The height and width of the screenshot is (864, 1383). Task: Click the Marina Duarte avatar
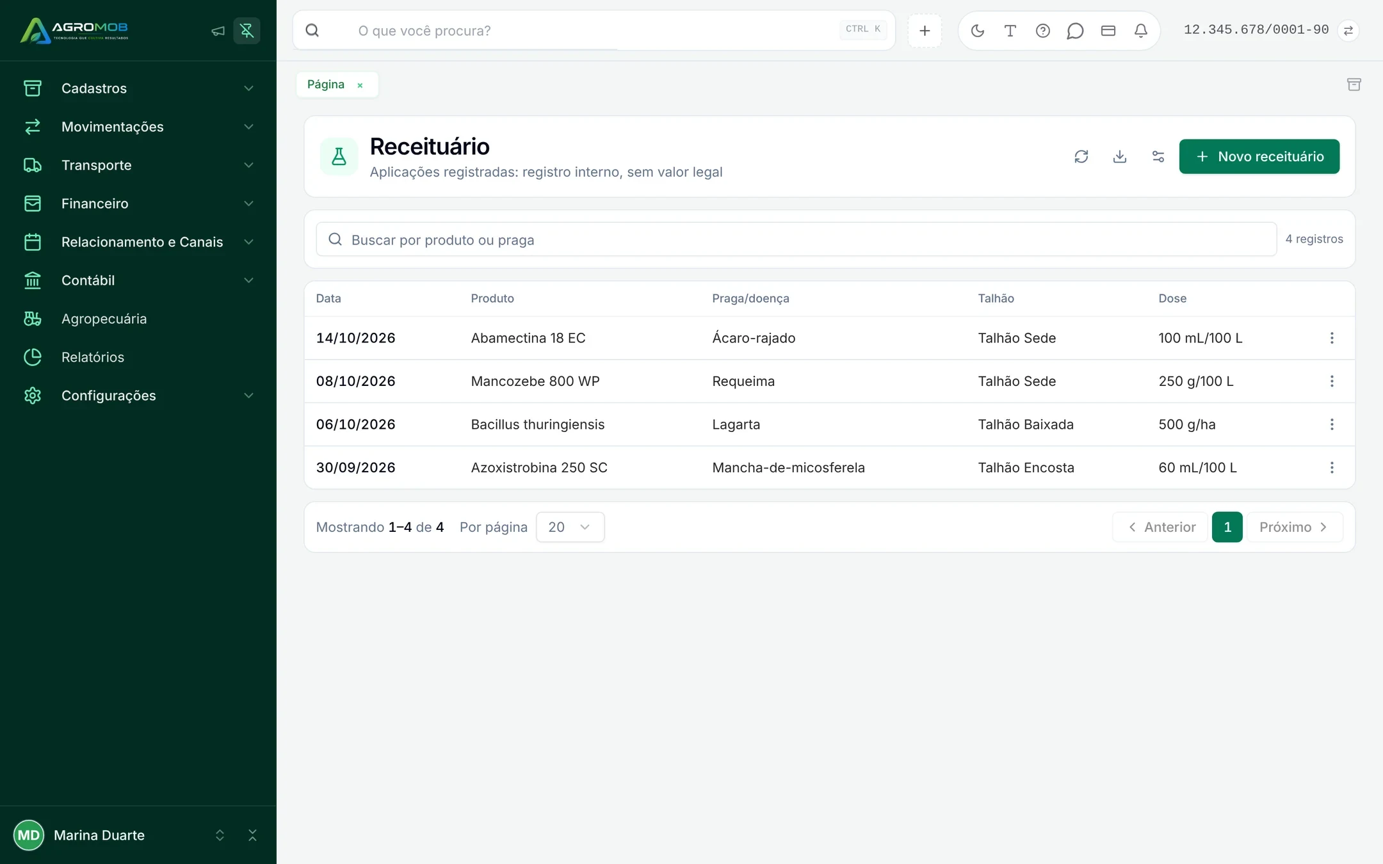[29, 835]
